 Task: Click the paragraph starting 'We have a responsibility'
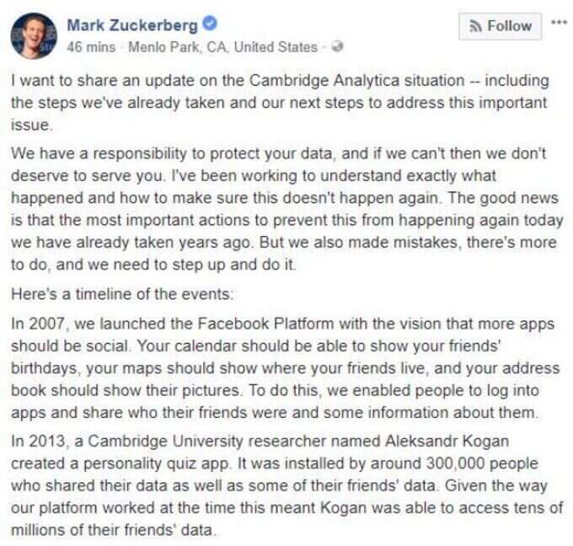pos(286,209)
